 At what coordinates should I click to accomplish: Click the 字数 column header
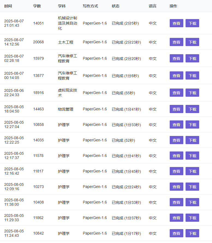(37, 6)
